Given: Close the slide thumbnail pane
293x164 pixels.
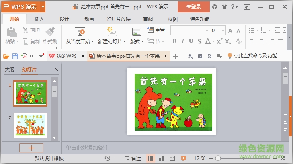Looking at the screenshot, I should [56, 70].
